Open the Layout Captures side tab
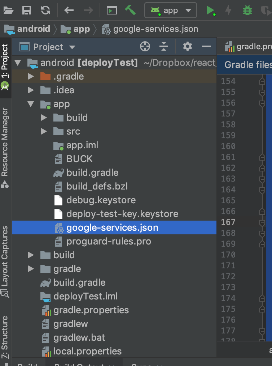This screenshot has height=366, width=272. [x=5, y=261]
